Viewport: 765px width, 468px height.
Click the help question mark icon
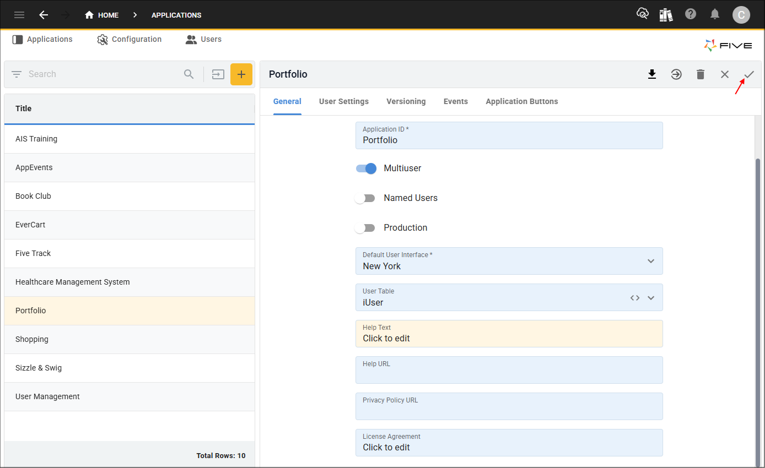[x=691, y=14]
